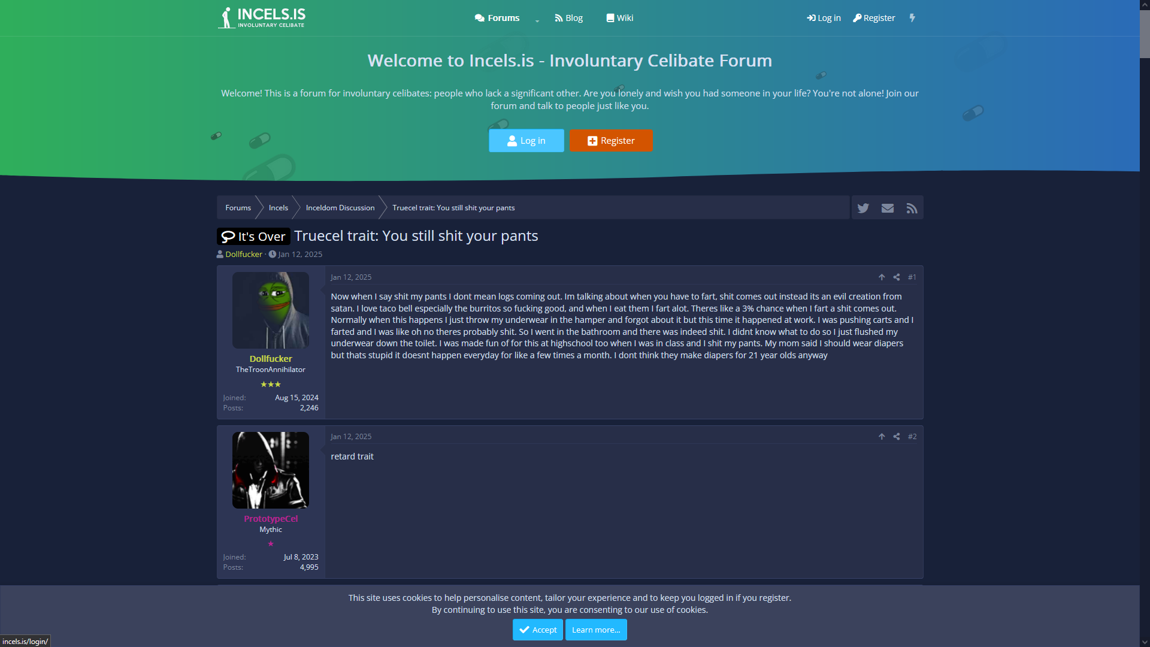1150x647 pixels.
Task: Open the Wiki nav item
Action: tap(619, 18)
